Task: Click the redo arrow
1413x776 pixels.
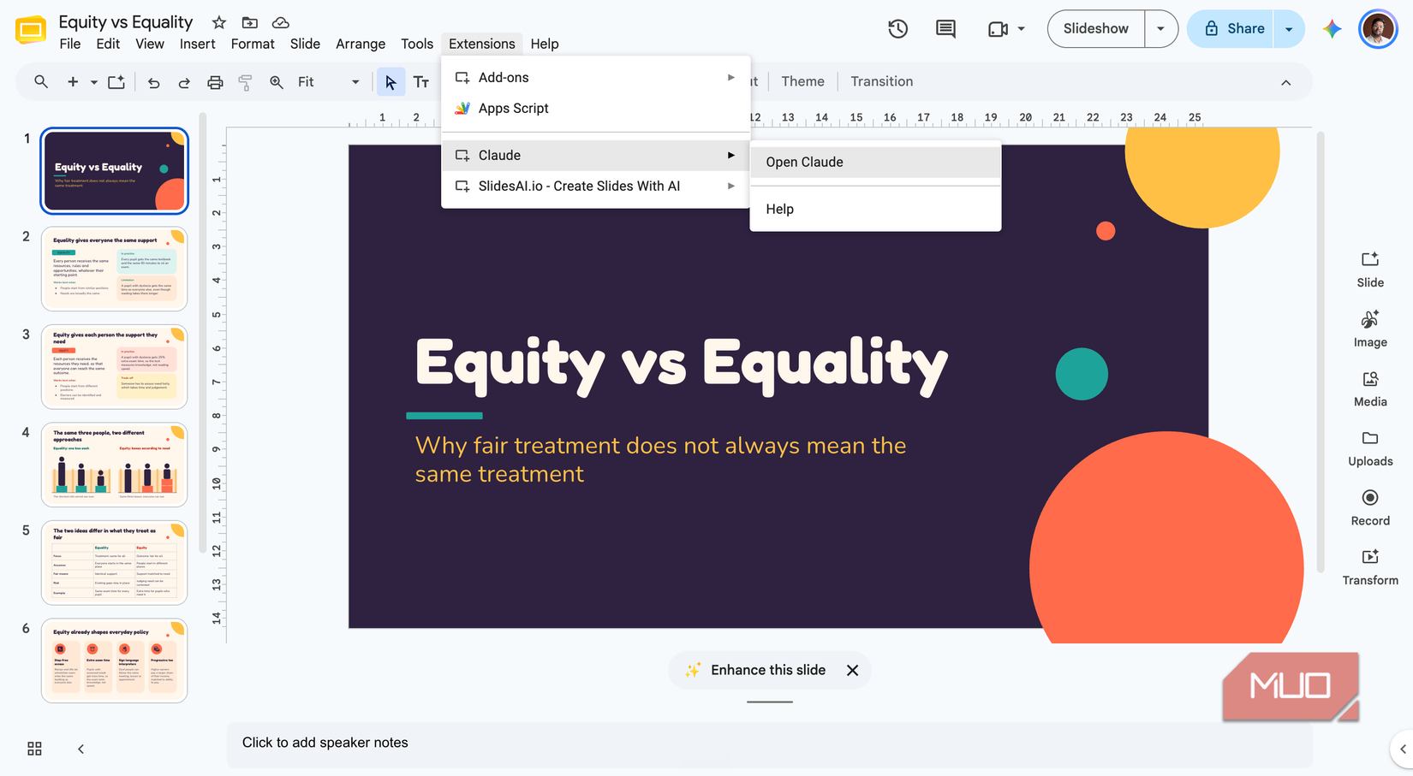Action: (x=183, y=82)
